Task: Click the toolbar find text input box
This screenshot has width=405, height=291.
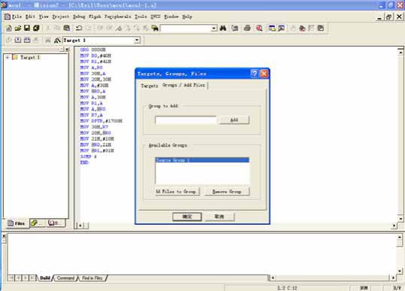Action: tap(186, 28)
